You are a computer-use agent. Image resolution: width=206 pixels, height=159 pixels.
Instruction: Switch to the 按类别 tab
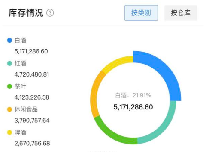tap(141, 13)
